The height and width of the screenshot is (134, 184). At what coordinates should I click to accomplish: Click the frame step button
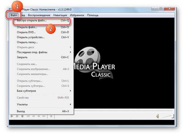51,116
